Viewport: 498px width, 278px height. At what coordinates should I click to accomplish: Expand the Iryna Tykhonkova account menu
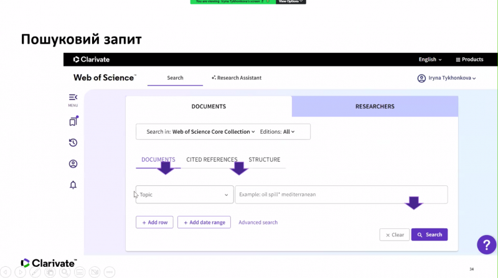click(452, 78)
